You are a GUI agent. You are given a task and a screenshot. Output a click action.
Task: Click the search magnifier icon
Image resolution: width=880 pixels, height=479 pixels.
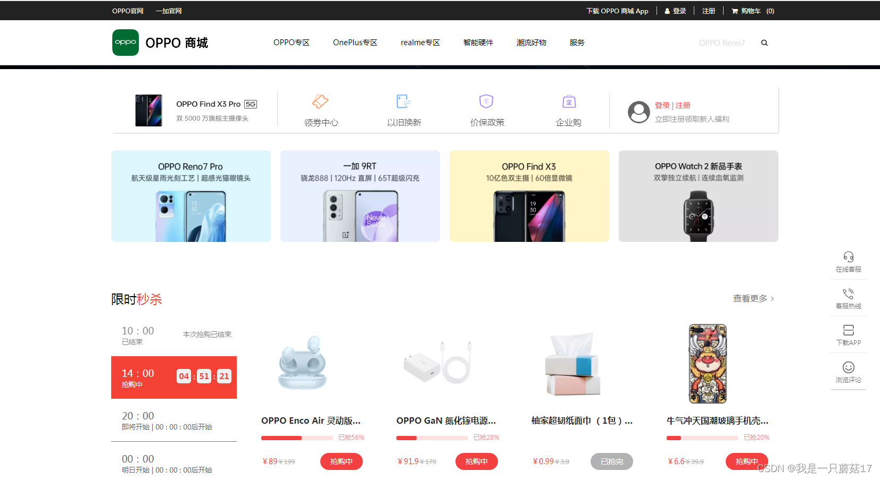[x=765, y=43]
